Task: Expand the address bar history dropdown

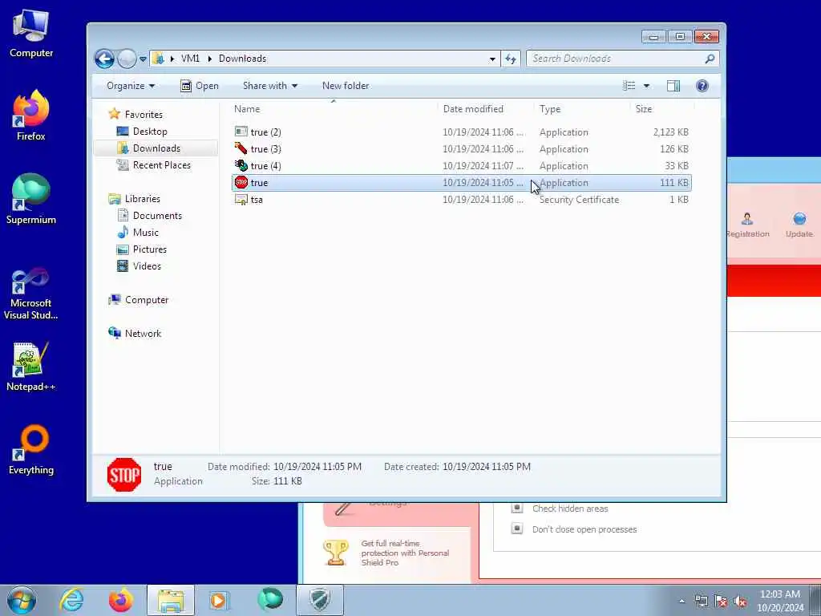Action: coord(492,59)
